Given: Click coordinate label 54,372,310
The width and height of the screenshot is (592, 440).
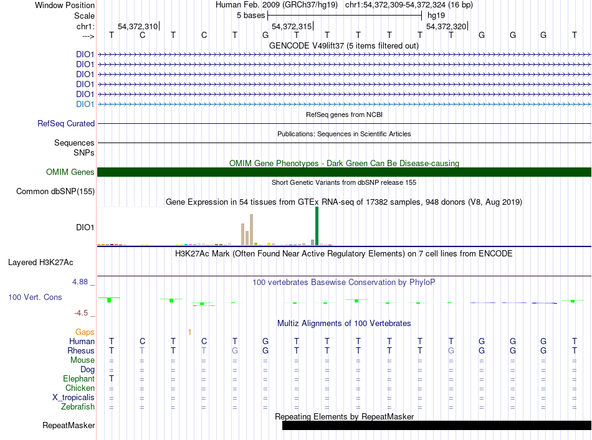Looking at the screenshot, I should (138, 26).
